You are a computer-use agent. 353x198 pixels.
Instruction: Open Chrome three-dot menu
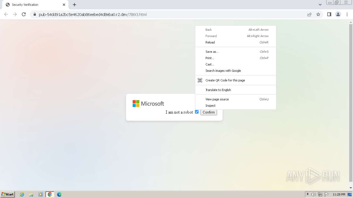tap(347, 14)
